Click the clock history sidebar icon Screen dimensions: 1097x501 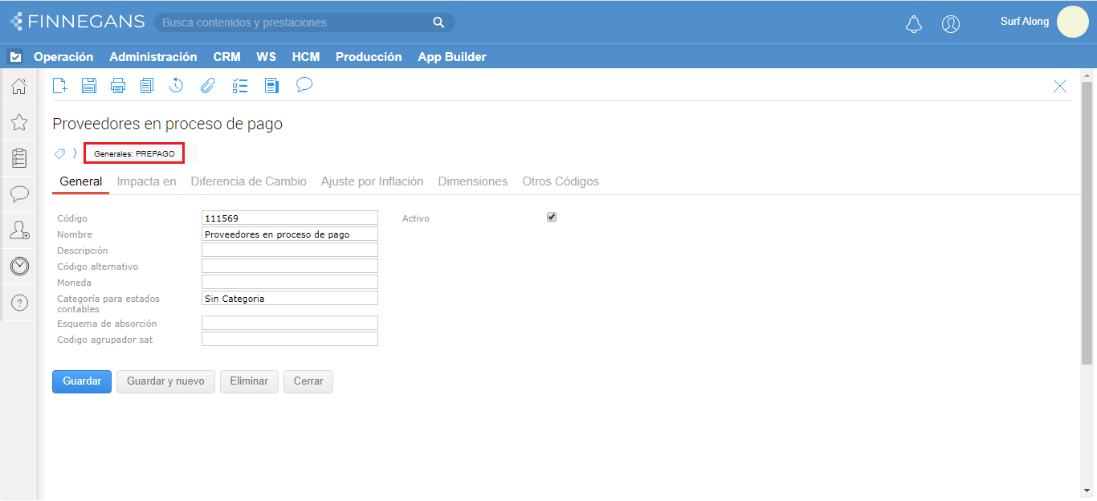[x=19, y=267]
